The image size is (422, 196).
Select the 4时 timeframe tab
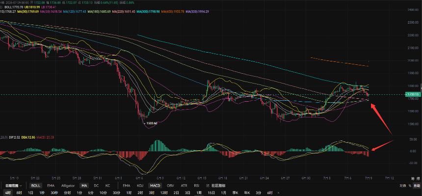point(7,193)
